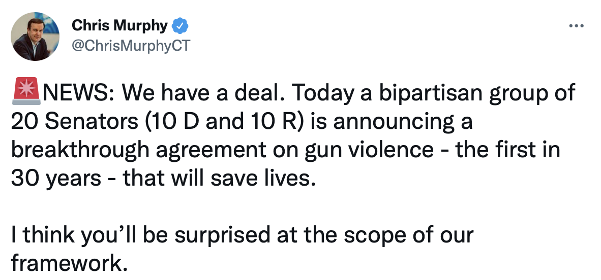Open Chris Murphy's profile photo
This screenshot has height=280, width=601.
point(35,36)
